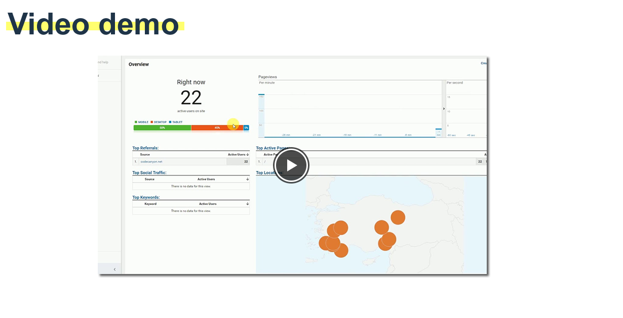Click the orange DESKTOP legend swatch
Viewport: 623px width, 318px height.
(152, 122)
